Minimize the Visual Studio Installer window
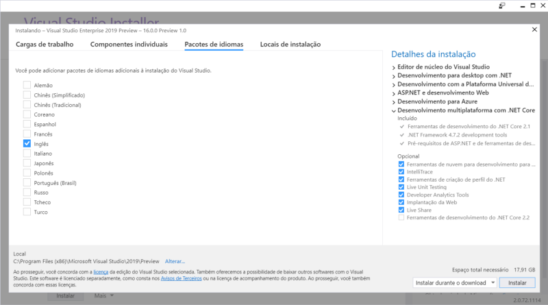The image size is (548, 305). (x=523, y=6)
